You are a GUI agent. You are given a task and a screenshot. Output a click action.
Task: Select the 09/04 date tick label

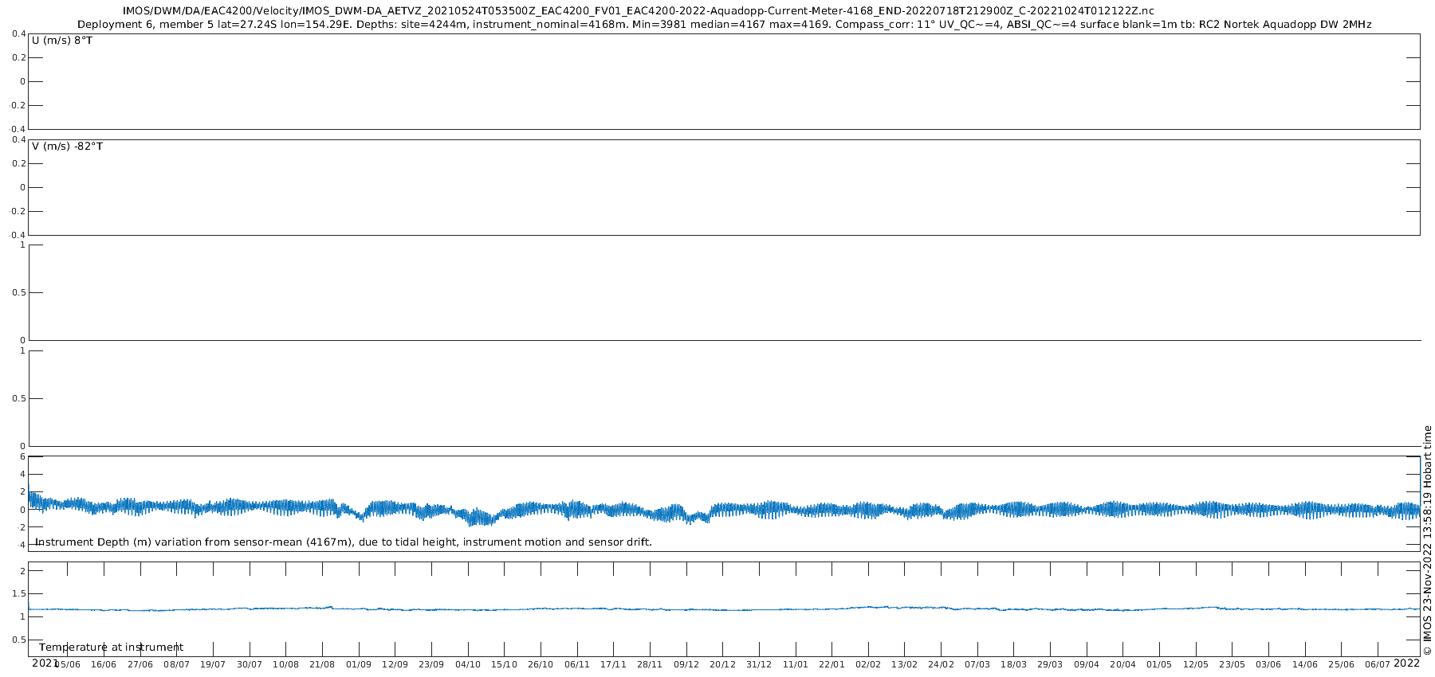pyautogui.click(x=1087, y=664)
